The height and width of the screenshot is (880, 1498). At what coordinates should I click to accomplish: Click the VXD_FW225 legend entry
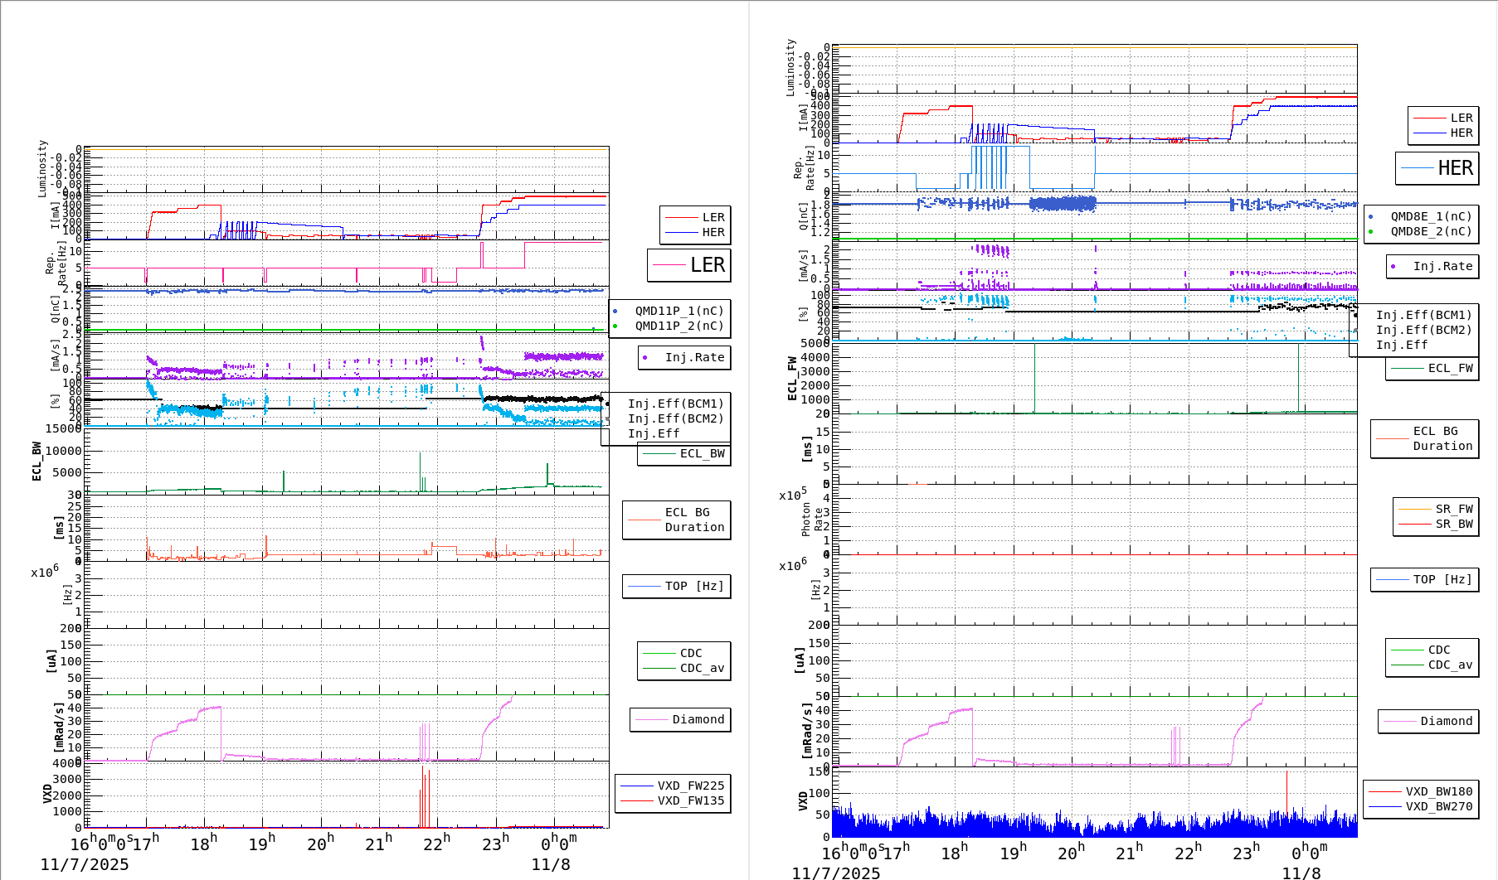(x=690, y=786)
